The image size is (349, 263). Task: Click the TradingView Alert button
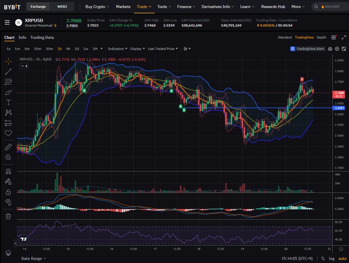pos(307,49)
